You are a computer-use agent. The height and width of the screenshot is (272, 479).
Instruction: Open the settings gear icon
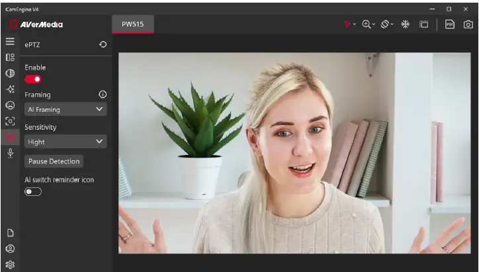[10, 265]
